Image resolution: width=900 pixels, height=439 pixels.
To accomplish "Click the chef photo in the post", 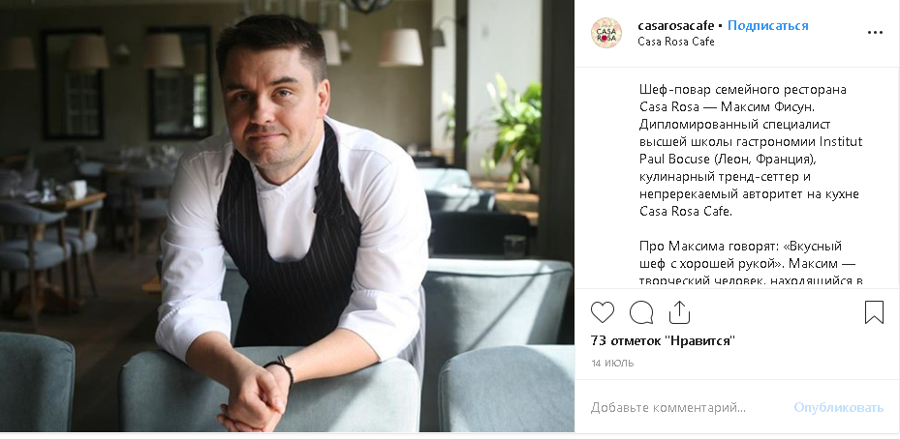I will 287,216.
